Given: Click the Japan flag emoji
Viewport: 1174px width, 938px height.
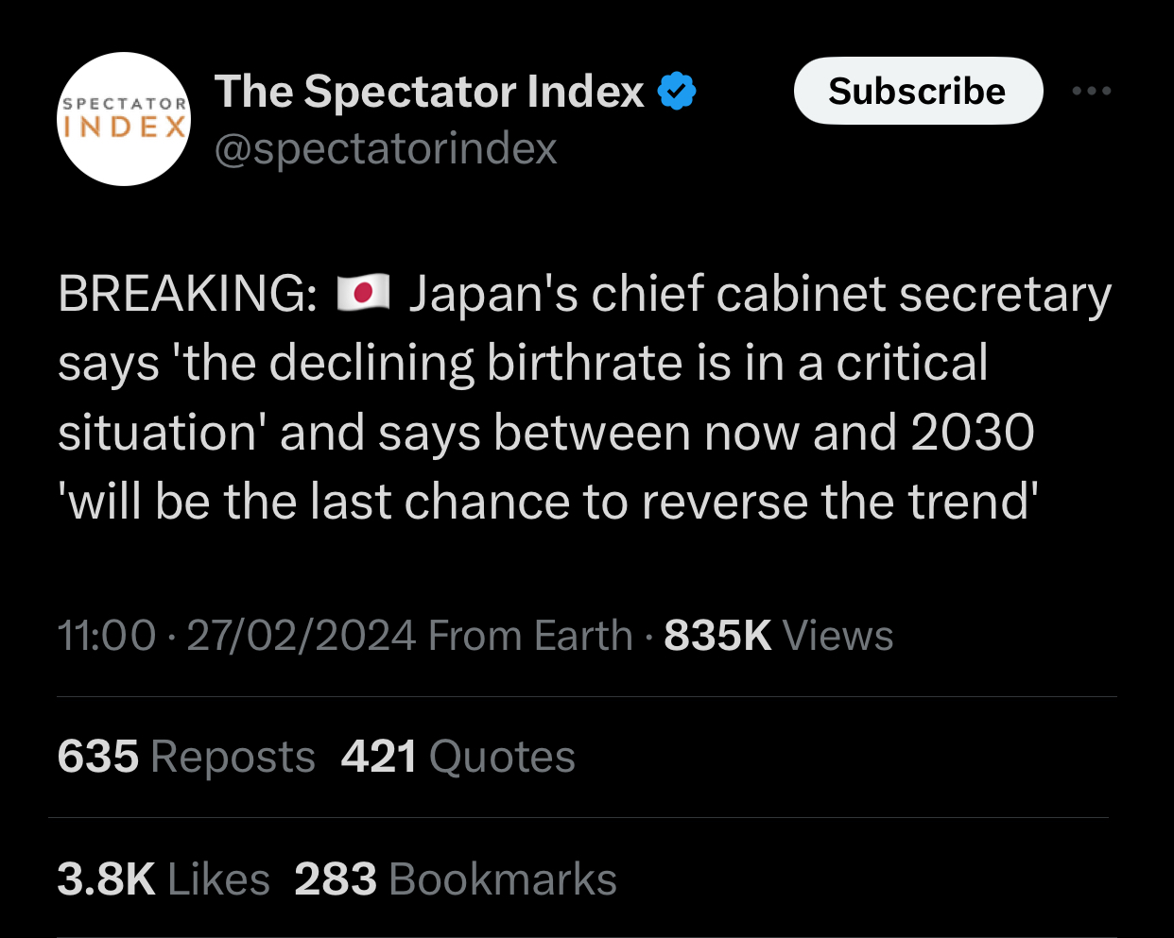Looking at the screenshot, I should pos(363,294).
